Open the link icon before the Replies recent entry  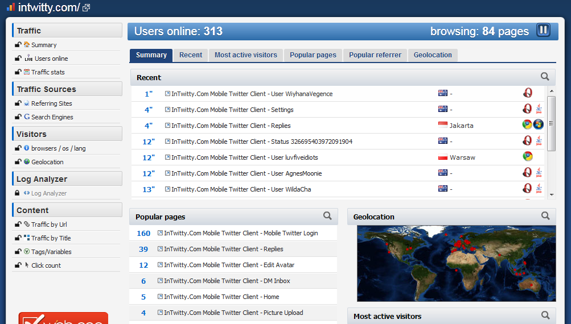click(x=167, y=126)
